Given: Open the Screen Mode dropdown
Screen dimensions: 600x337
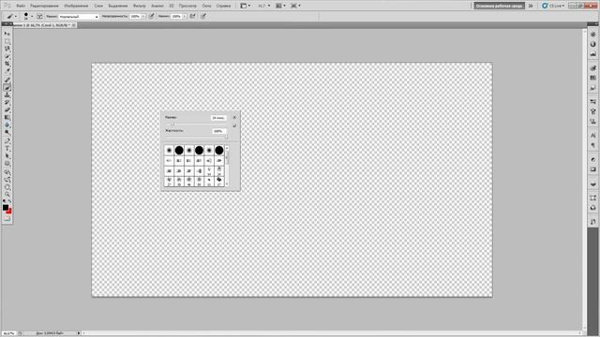Looking at the screenshot, I should tap(295, 6).
